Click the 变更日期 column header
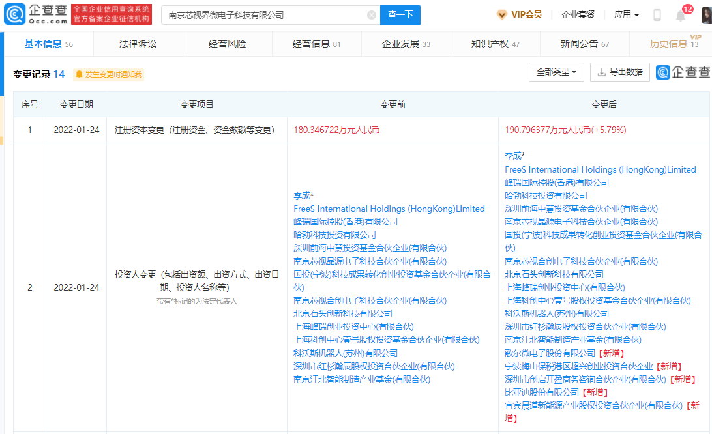 pyautogui.click(x=76, y=104)
